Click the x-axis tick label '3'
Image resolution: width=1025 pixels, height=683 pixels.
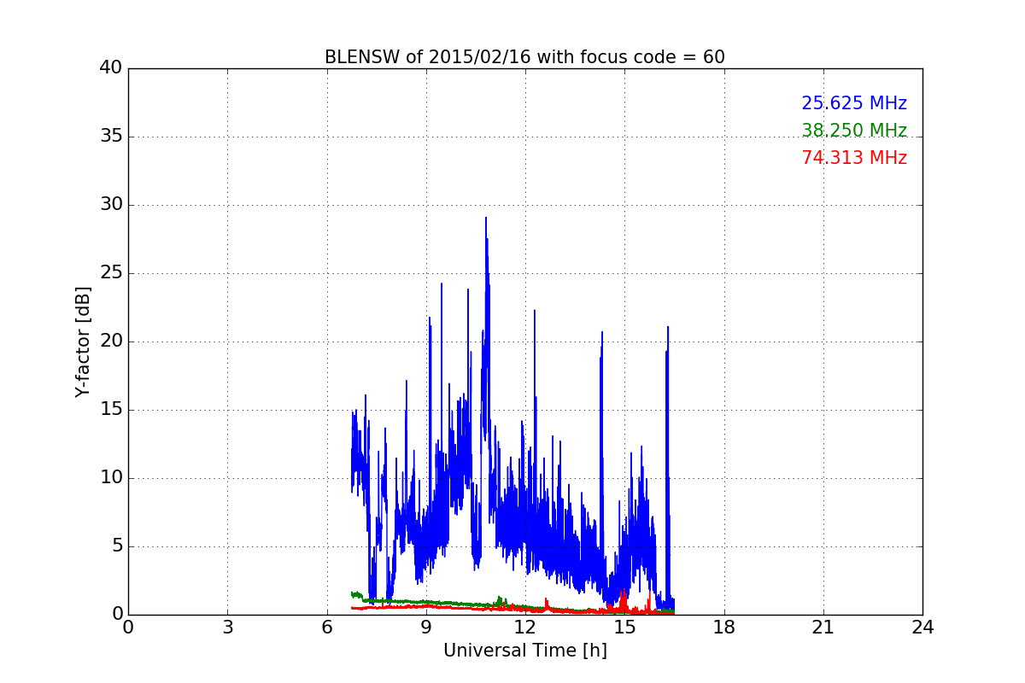227,628
